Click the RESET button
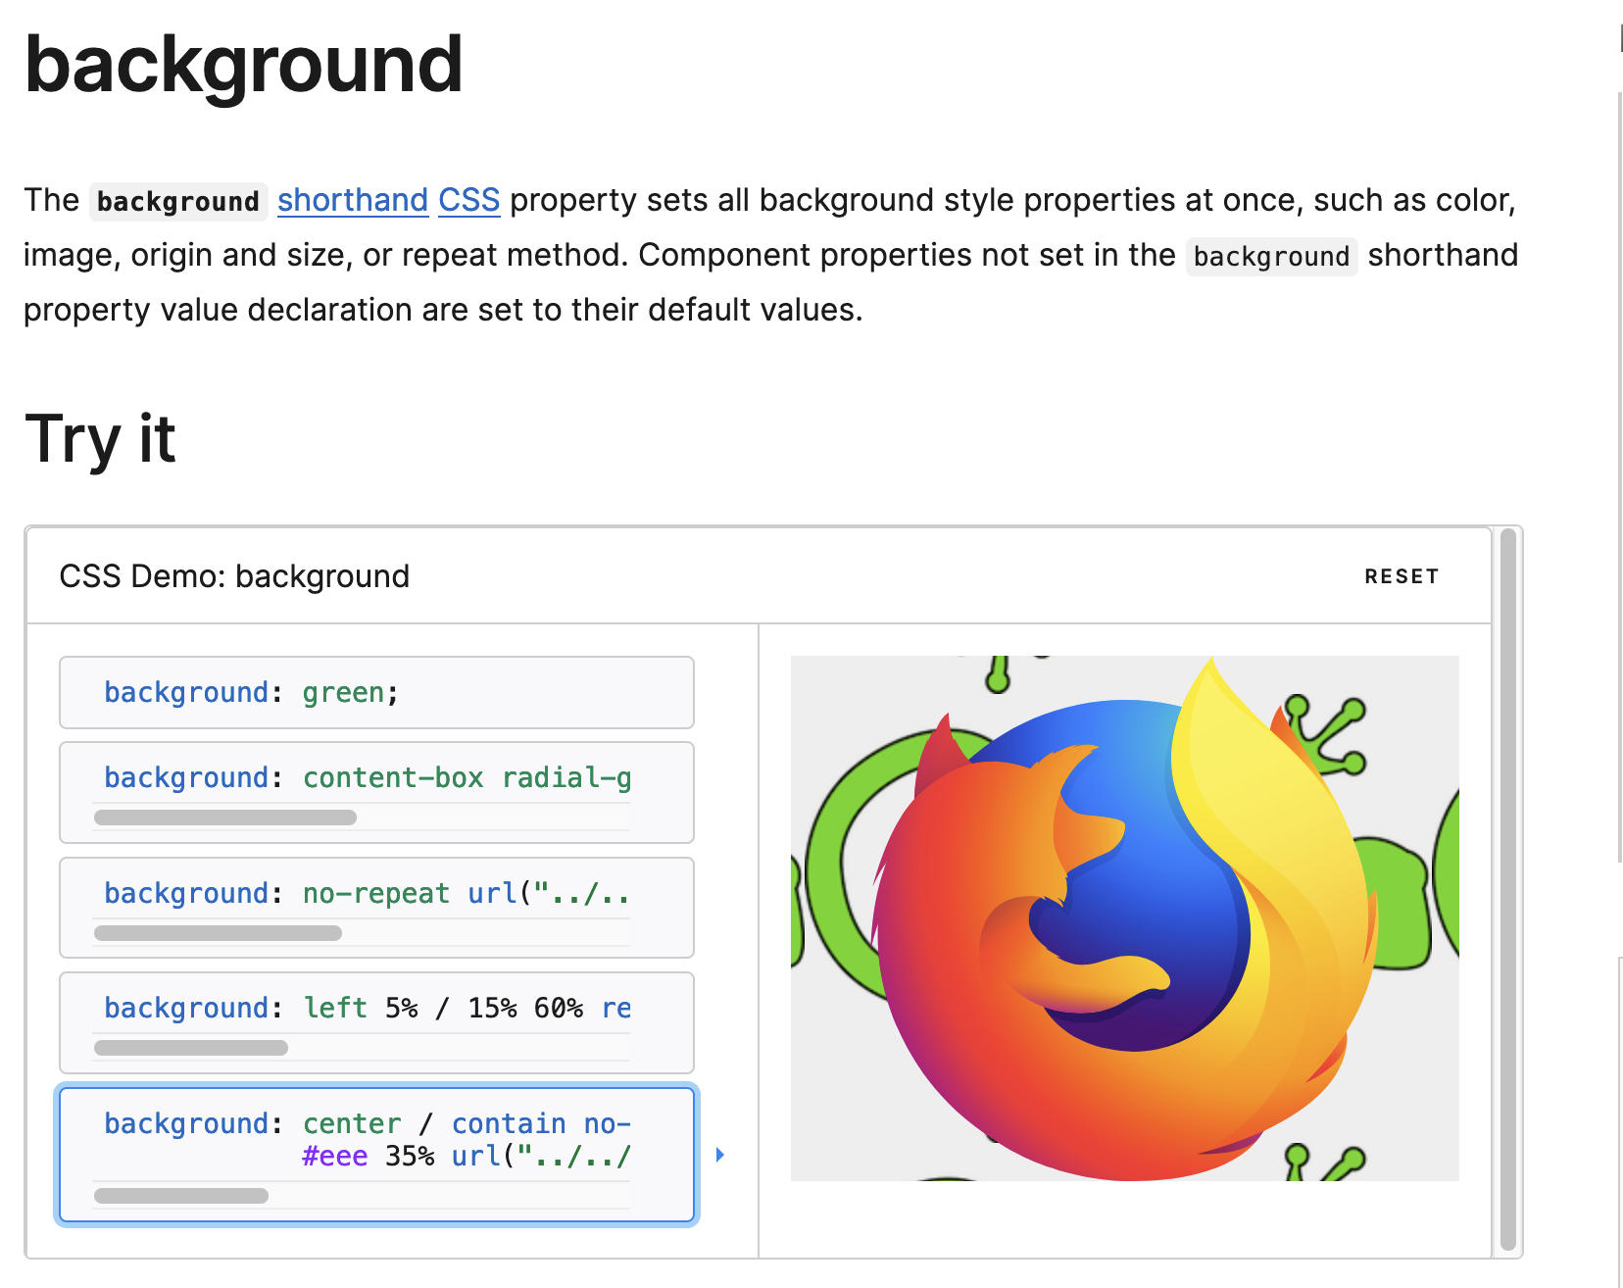Image resolution: width=1623 pixels, height=1288 pixels. 1402,576
